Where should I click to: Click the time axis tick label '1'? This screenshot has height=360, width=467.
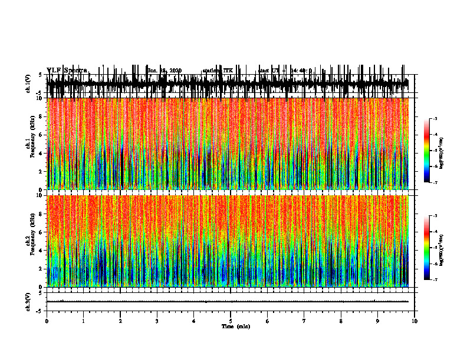pos(83,321)
